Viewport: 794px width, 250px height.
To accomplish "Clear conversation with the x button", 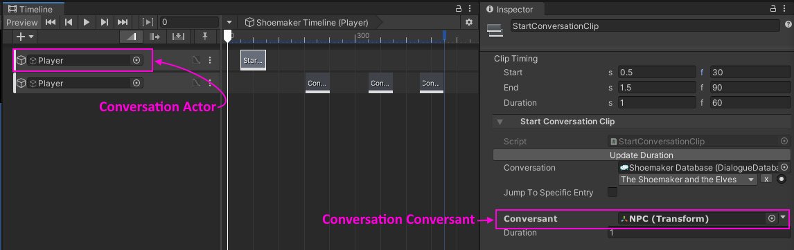I will 766,179.
